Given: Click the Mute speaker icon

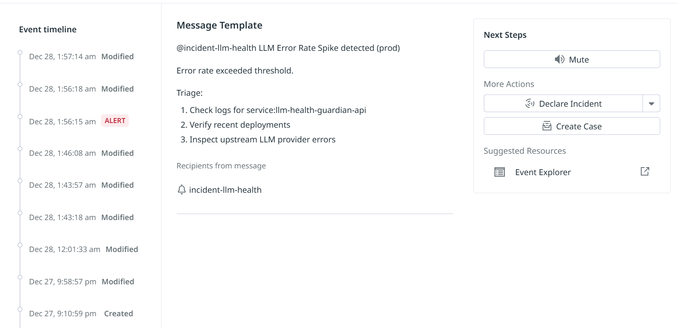Looking at the screenshot, I should point(559,59).
